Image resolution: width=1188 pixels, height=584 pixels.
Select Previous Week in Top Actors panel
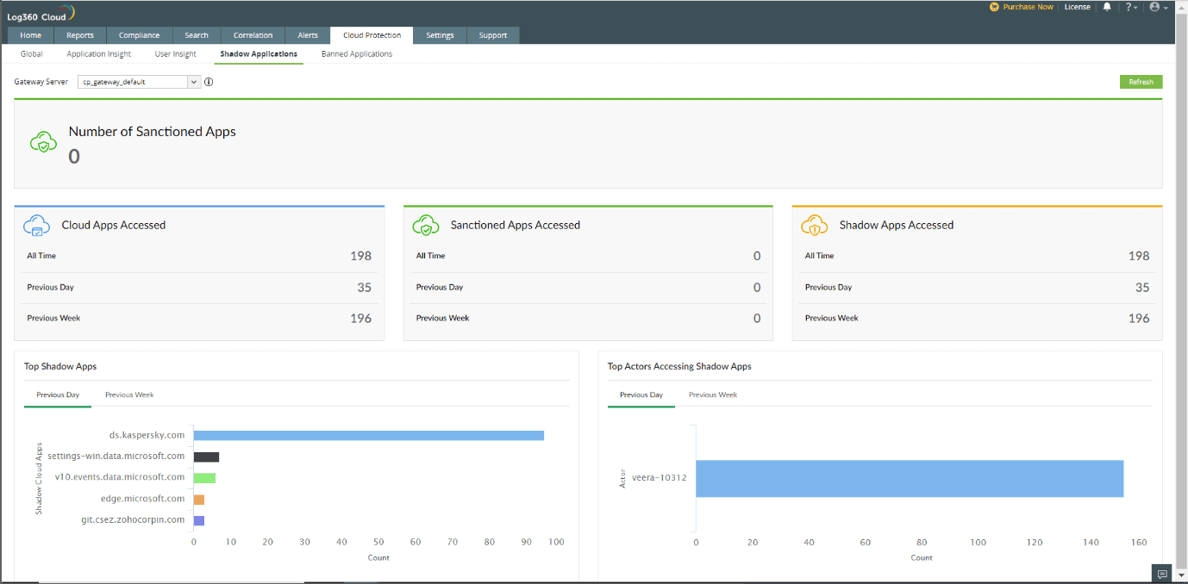click(x=713, y=395)
